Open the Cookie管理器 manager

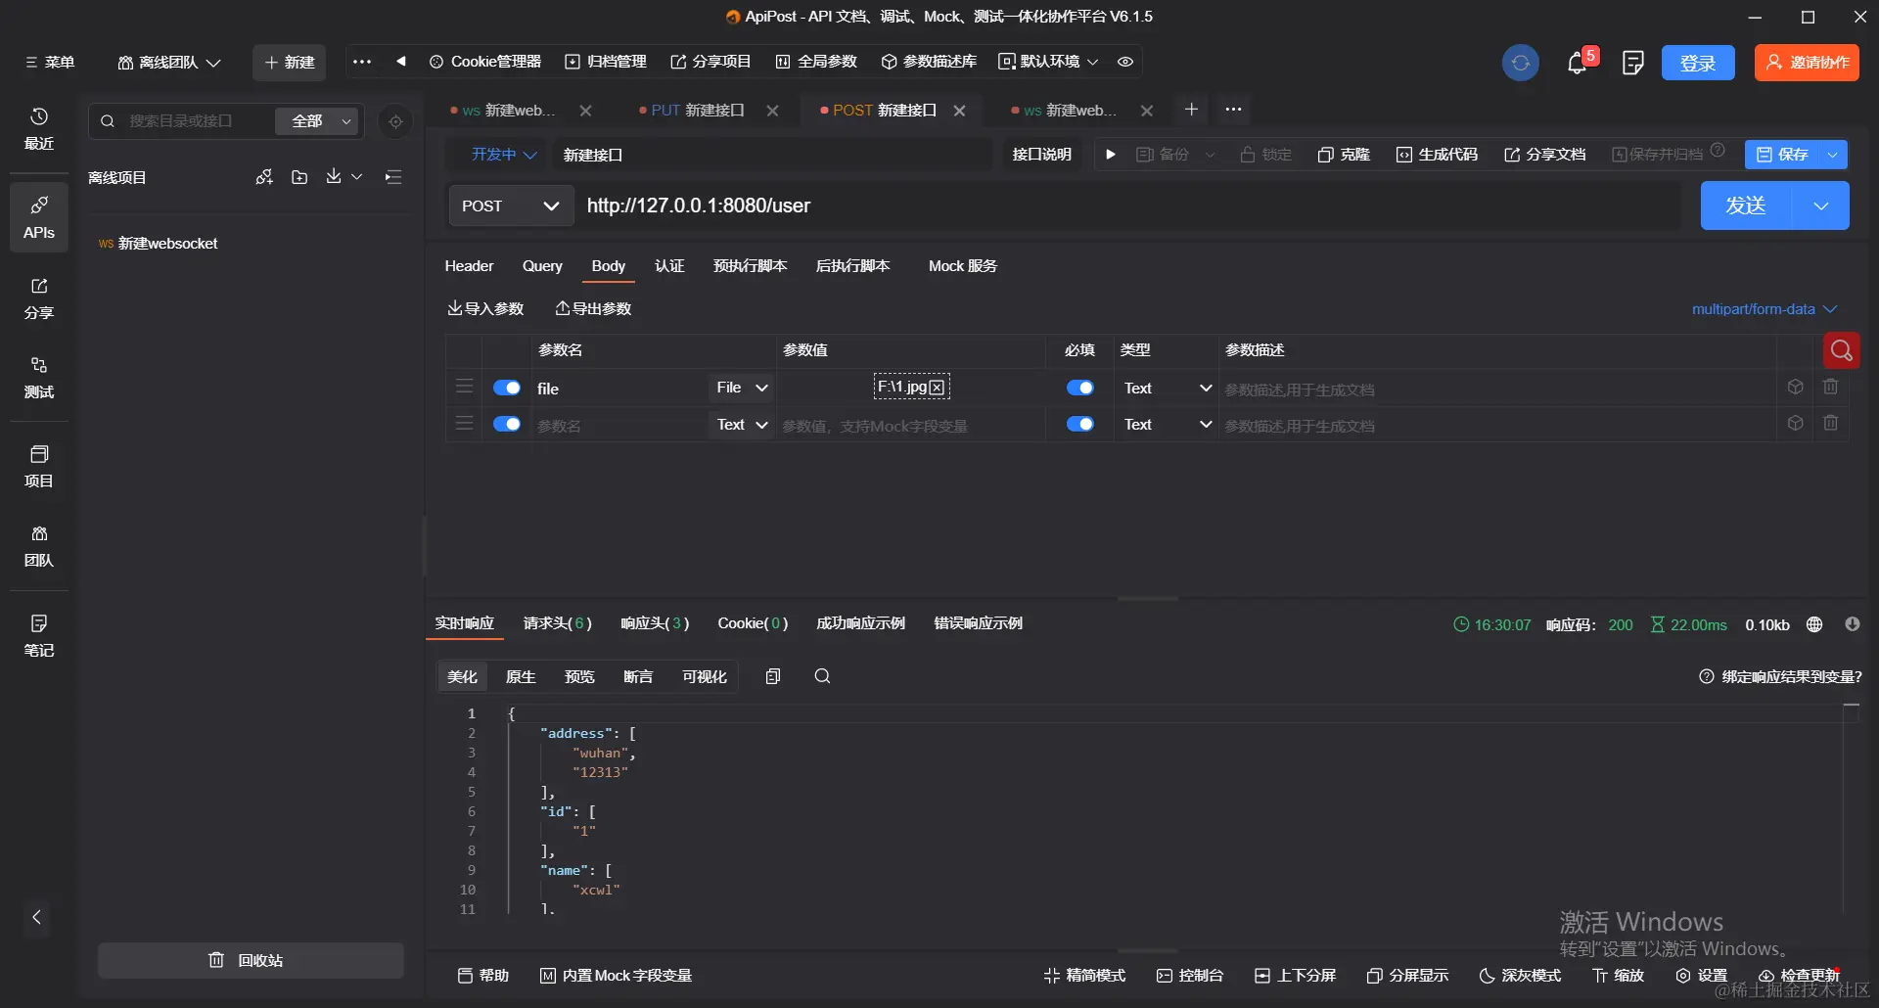point(485,62)
